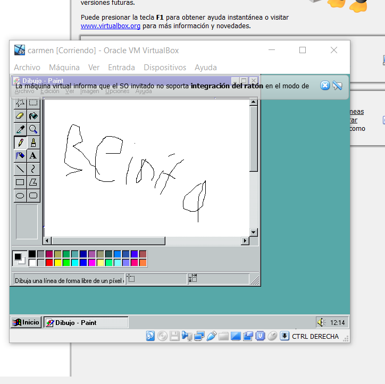Click the Paint horizontal scrollbar right arrow
The height and width of the screenshot is (384, 385).
tap(245, 241)
